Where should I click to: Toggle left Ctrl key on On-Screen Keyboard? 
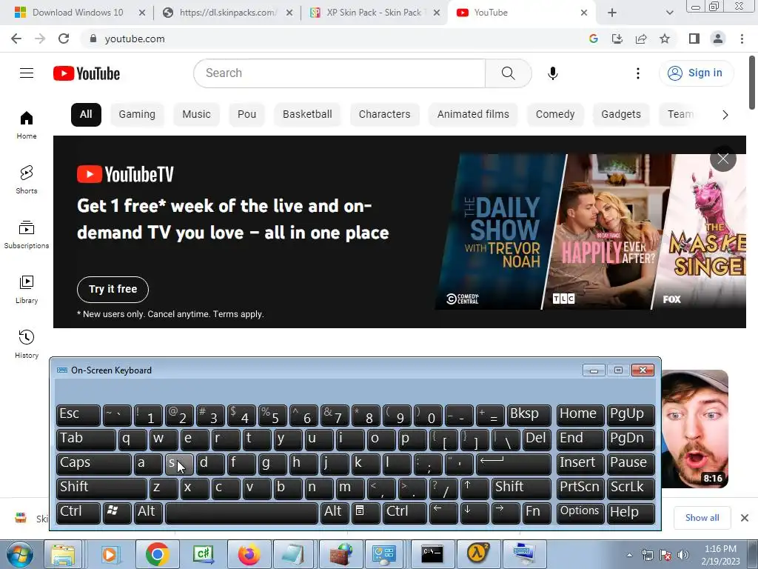78,513
